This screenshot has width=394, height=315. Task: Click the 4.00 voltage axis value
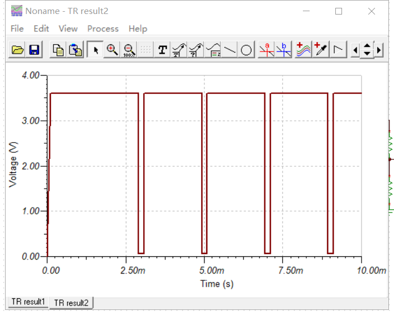31,75
